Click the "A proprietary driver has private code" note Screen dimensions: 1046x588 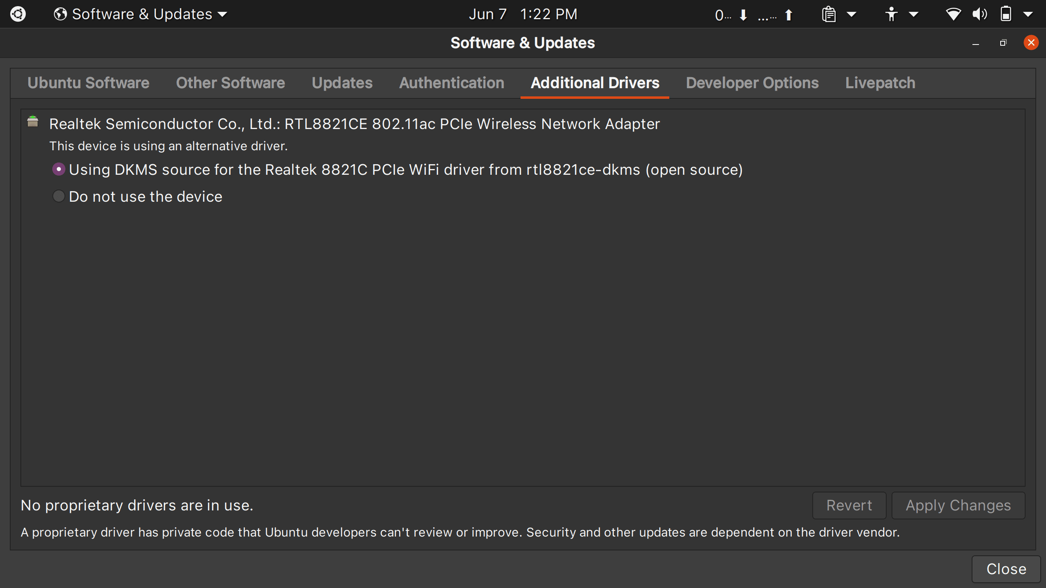coord(460,532)
